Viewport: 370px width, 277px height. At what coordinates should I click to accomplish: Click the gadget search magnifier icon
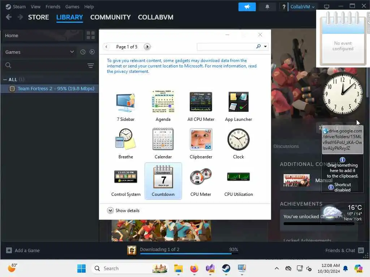coord(258,47)
